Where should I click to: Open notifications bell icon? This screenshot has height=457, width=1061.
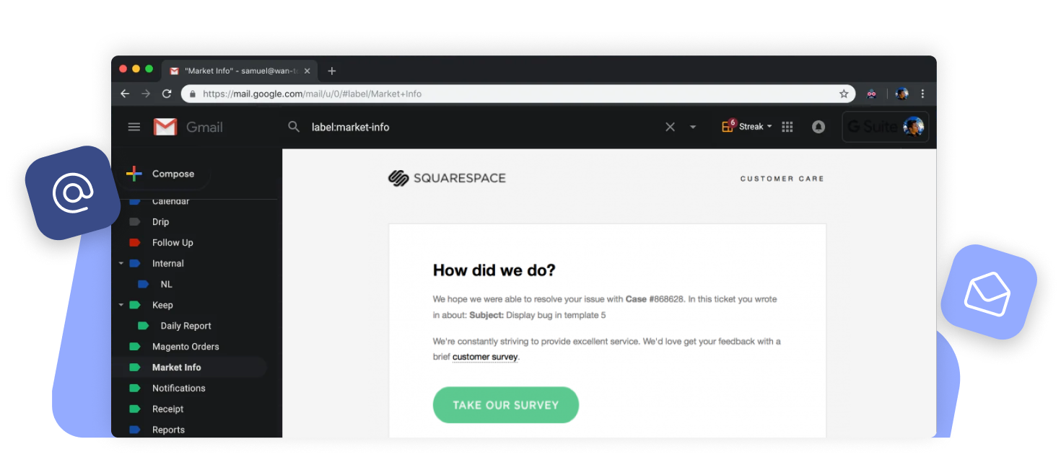pyautogui.click(x=818, y=127)
